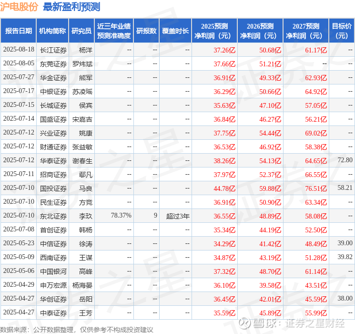Click the 78.37% accuracy value
The image size is (355, 334).
[x=121, y=215]
